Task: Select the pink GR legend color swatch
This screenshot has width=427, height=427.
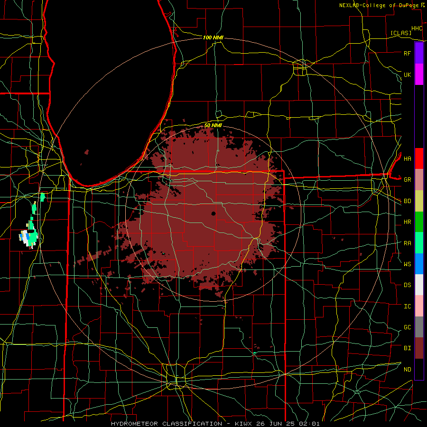Action: pyautogui.click(x=419, y=180)
